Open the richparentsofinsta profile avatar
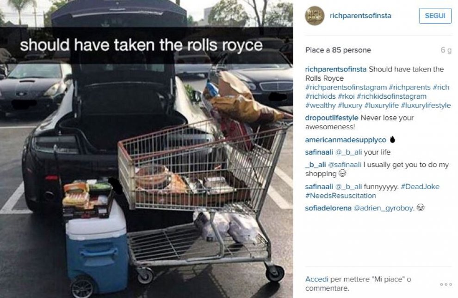Viewport: 458px width, 298px height. 315,16
